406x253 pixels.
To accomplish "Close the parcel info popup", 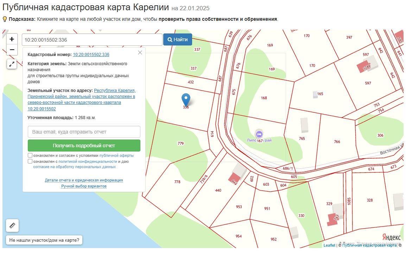I will click(x=140, y=53).
